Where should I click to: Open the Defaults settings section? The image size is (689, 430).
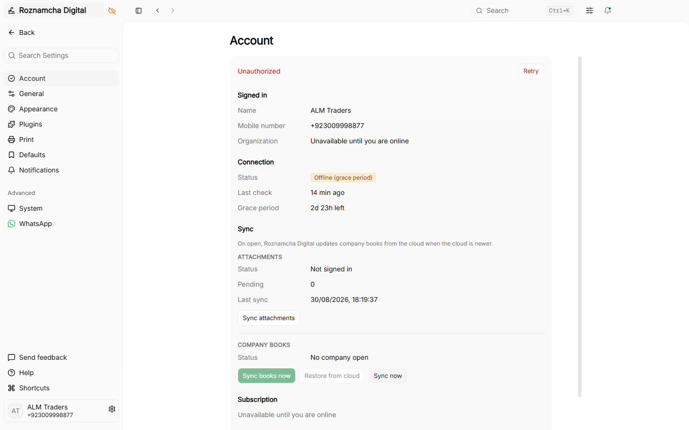coord(61,155)
